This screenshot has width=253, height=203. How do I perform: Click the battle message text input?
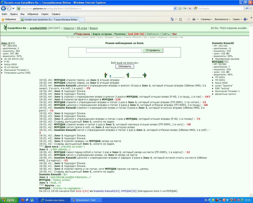pyautogui.click(x=114, y=50)
